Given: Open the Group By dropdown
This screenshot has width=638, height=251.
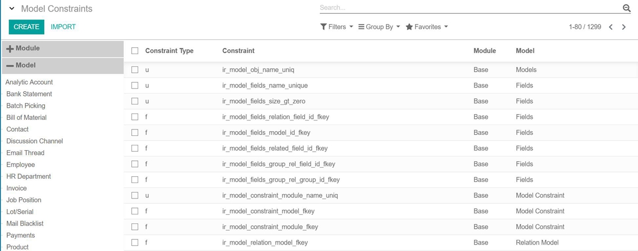Looking at the screenshot, I should pyautogui.click(x=379, y=27).
